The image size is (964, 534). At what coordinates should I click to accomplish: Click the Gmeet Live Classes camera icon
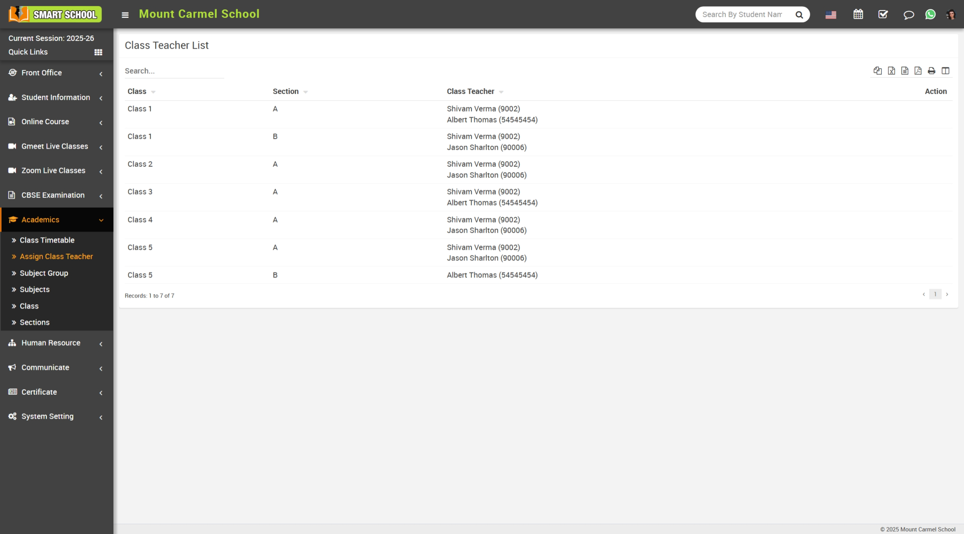tap(12, 146)
